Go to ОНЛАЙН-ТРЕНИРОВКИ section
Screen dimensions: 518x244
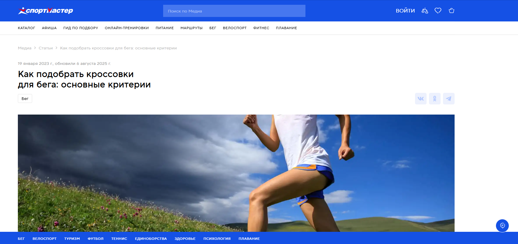click(127, 28)
